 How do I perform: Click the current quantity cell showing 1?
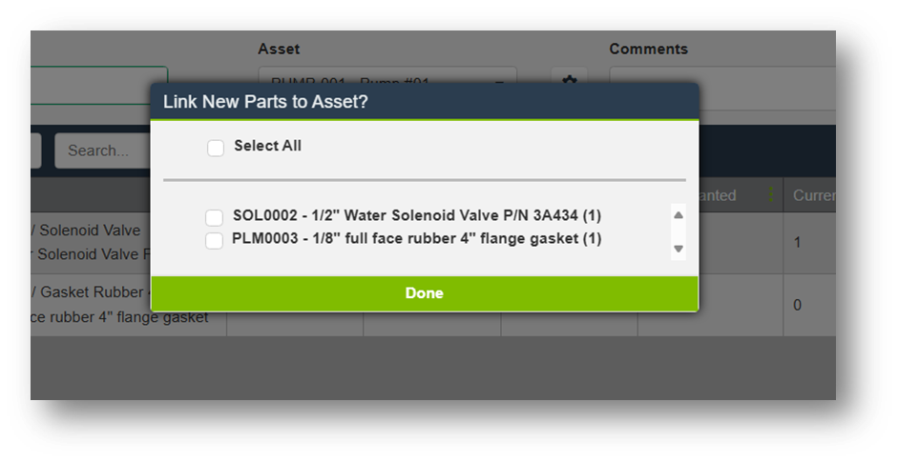point(798,242)
